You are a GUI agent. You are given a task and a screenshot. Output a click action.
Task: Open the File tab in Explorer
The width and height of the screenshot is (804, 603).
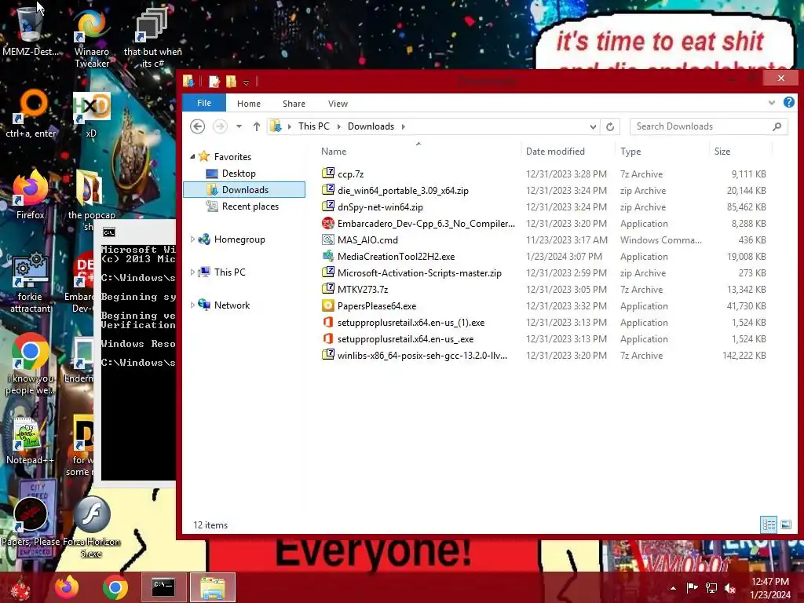pos(204,103)
